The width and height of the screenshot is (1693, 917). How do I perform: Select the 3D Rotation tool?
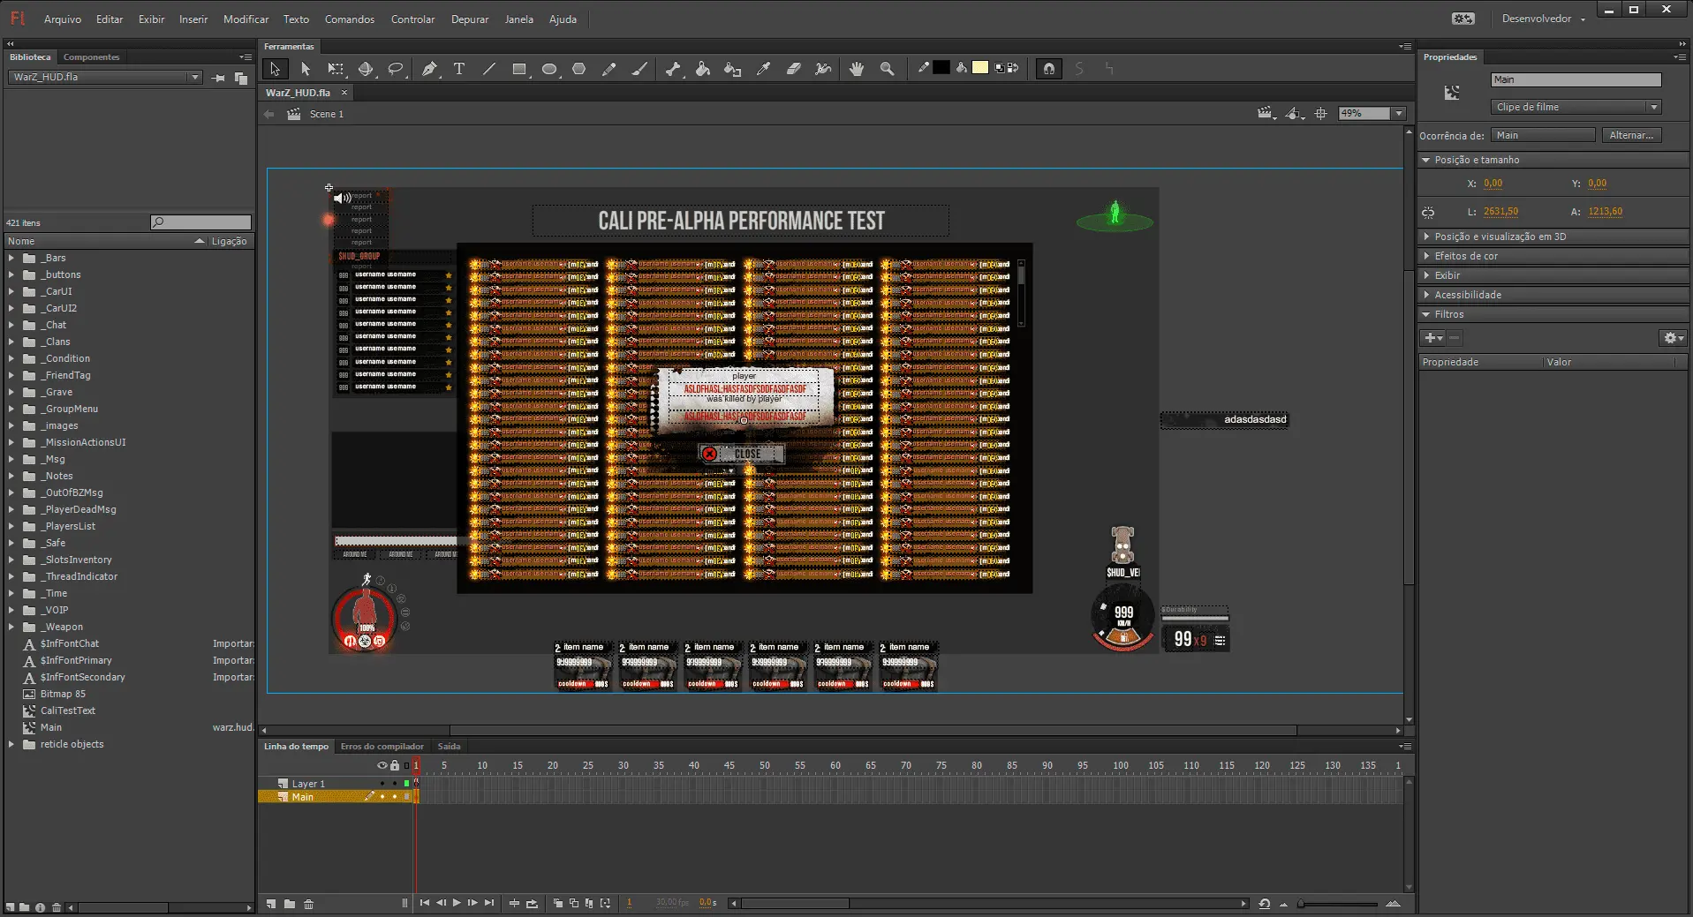[366, 69]
